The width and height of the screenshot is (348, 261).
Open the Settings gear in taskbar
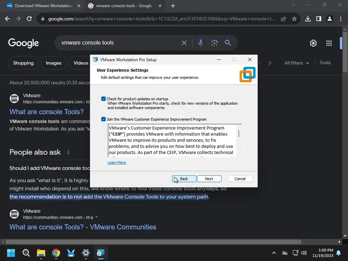tap(86, 253)
